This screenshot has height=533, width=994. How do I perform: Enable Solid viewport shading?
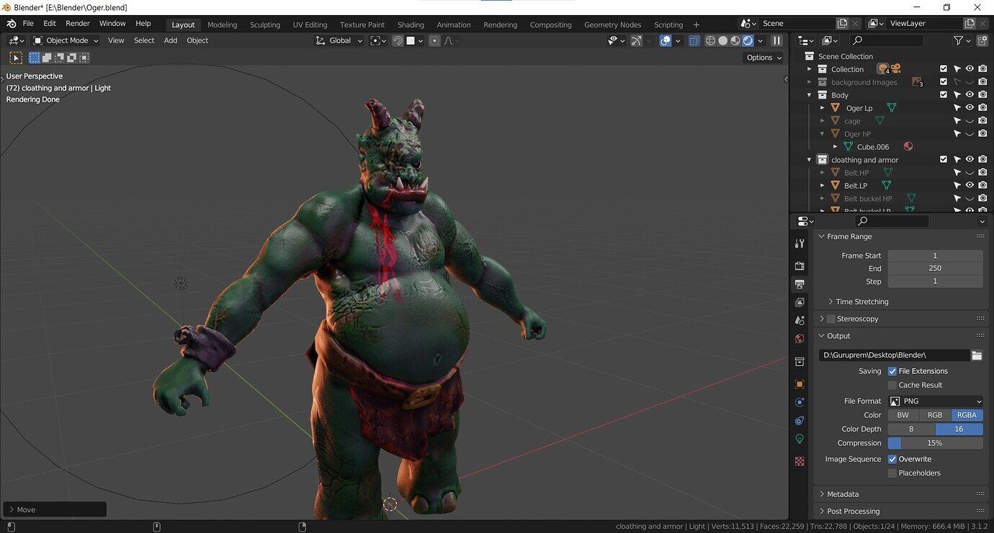pos(722,40)
